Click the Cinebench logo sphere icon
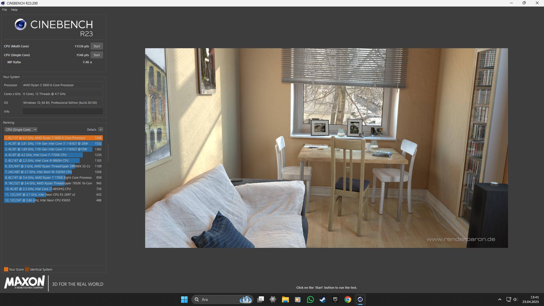Screen dimensions: 544x306 pyautogui.click(x=20, y=24)
